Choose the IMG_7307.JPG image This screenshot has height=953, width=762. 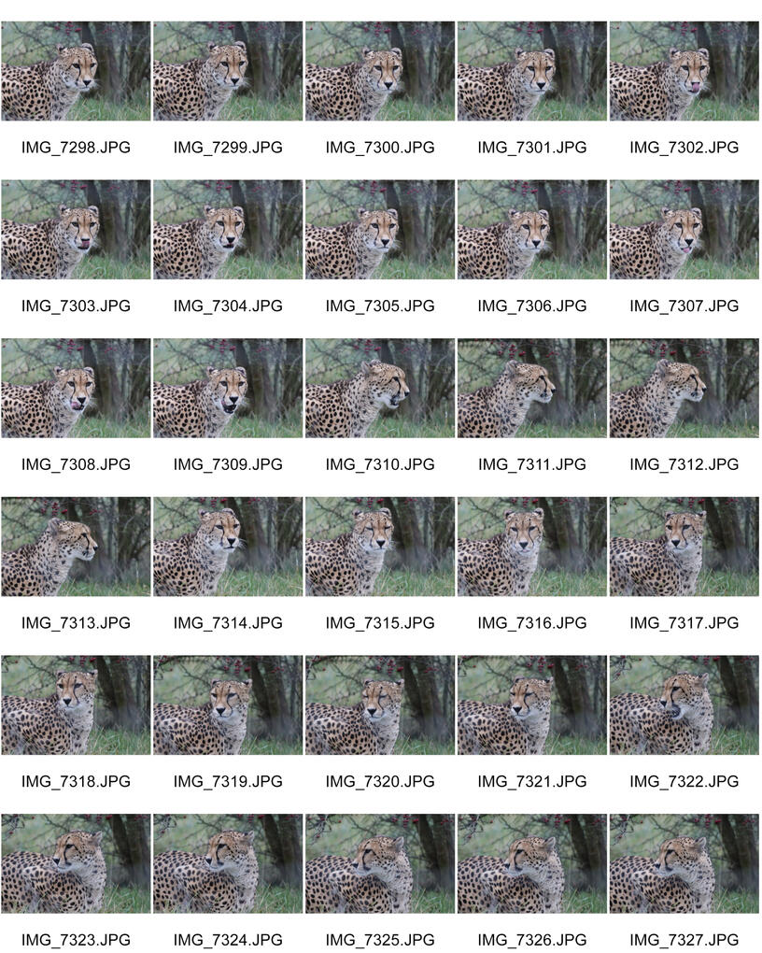tap(684, 230)
